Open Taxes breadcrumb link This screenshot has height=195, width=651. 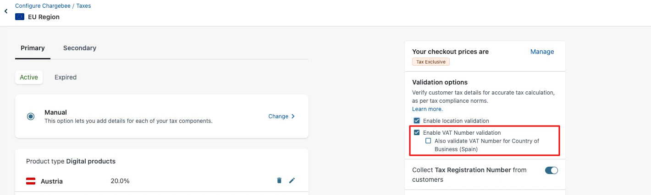pyautogui.click(x=83, y=6)
